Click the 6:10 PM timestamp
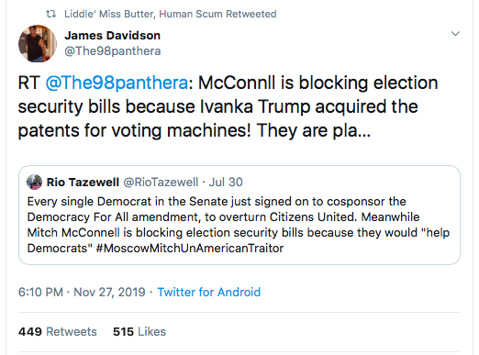The image size is (479, 355). tap(40, 292)
